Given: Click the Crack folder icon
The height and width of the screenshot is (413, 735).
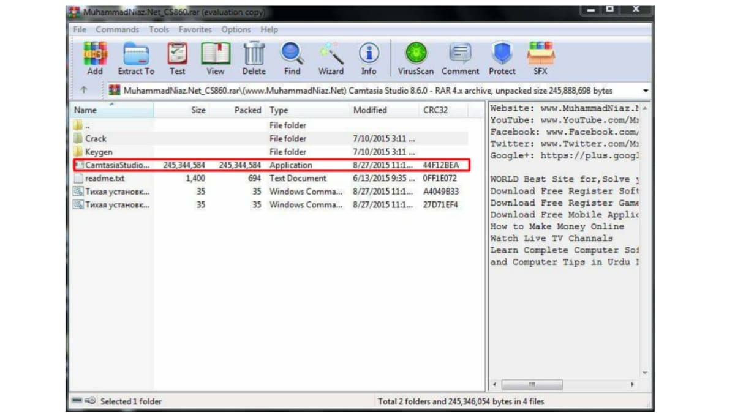Looking at the screenshot, I should [78, 138].
